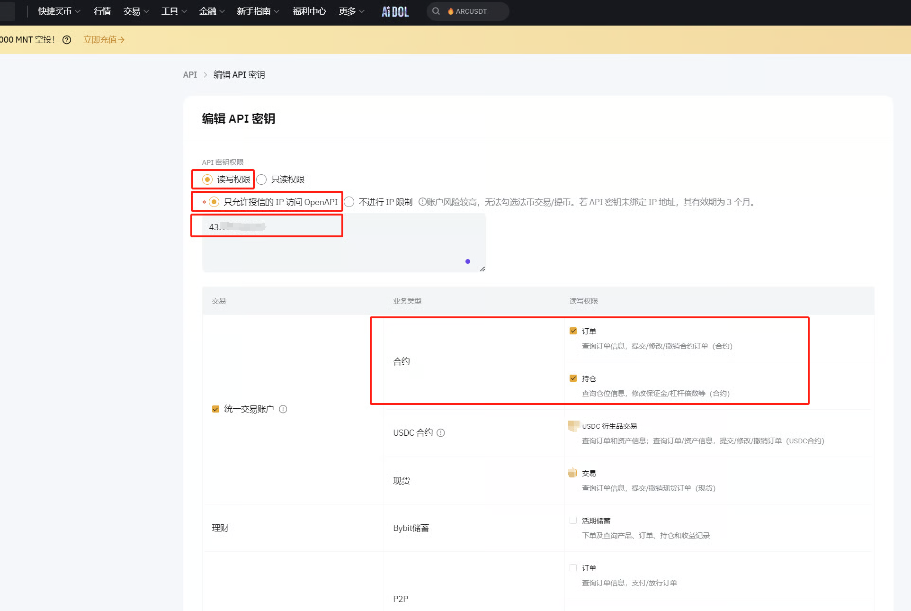Toggle the 持仓 contract checkbox
This screenshot has height=611, width=911.
[x=573, y=378]
